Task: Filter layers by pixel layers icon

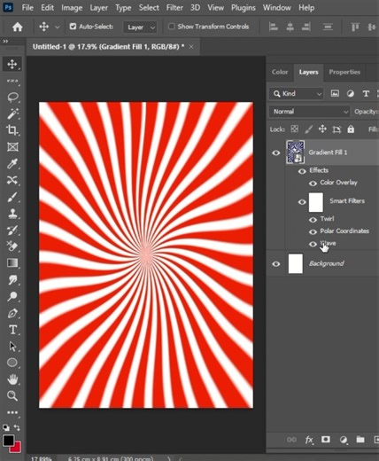Action: tap(335, 94)
